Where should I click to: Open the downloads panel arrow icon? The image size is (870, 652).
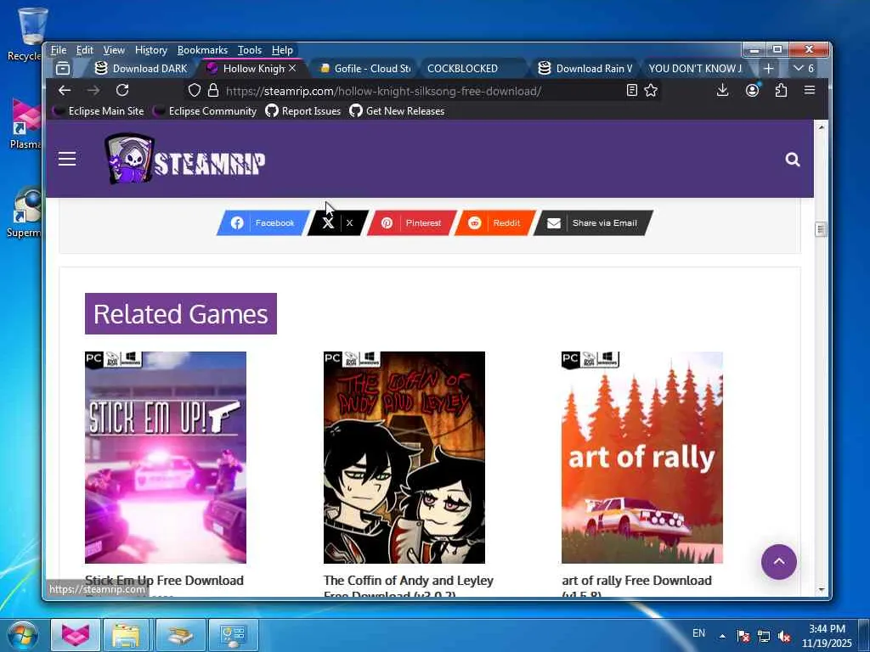(x=722, y=90)
